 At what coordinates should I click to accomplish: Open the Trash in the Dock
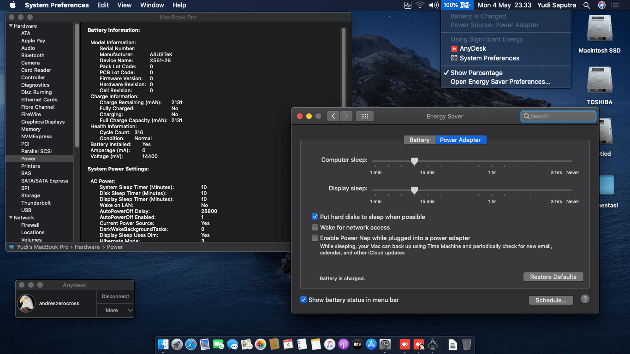click(467, 344)
